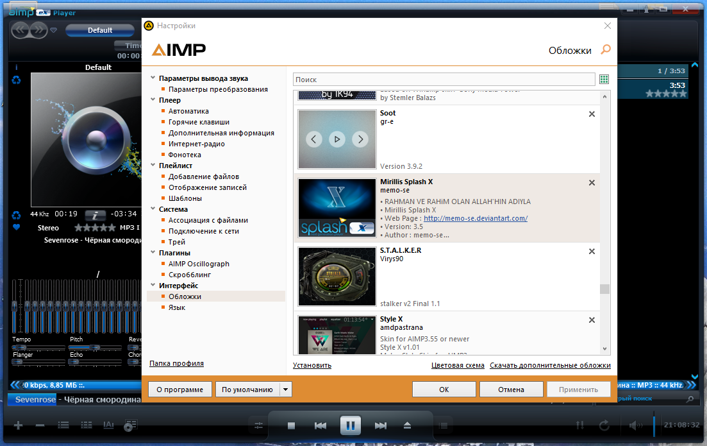Click the playlist toggle icon beside eject
707x446 pixels.
[x=443, y=425]
